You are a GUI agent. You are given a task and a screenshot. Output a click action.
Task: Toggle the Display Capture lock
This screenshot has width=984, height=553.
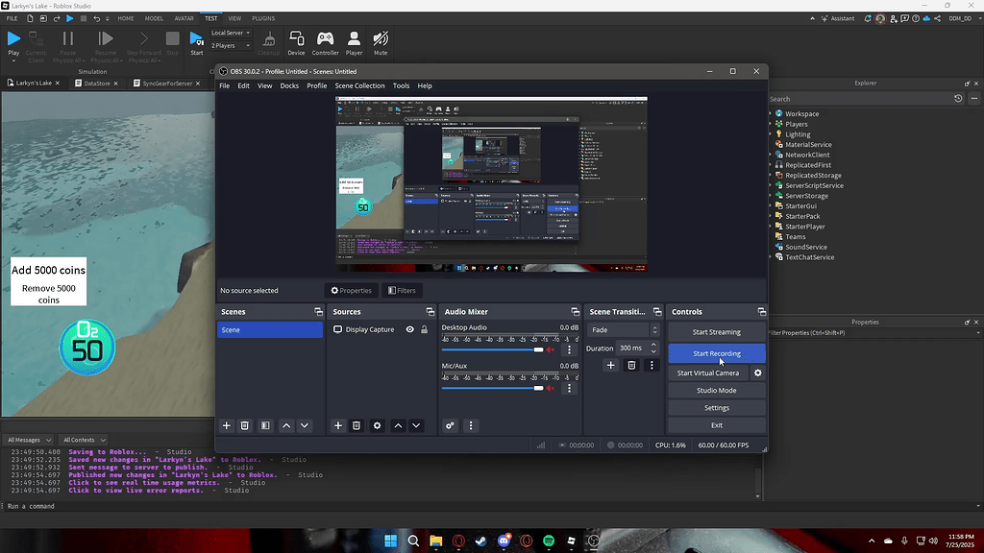(424, 329)
